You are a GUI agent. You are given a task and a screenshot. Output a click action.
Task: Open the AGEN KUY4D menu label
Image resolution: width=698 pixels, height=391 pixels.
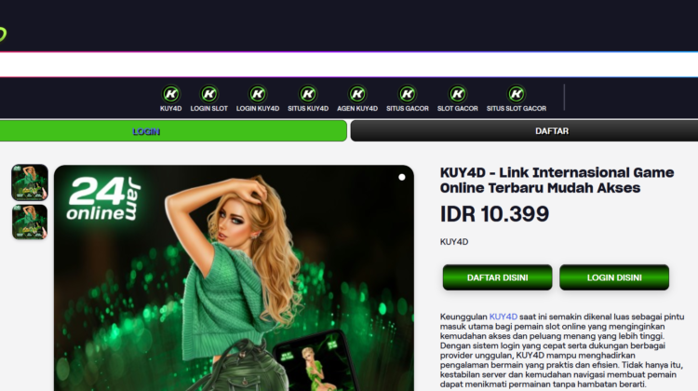(357, 109)
